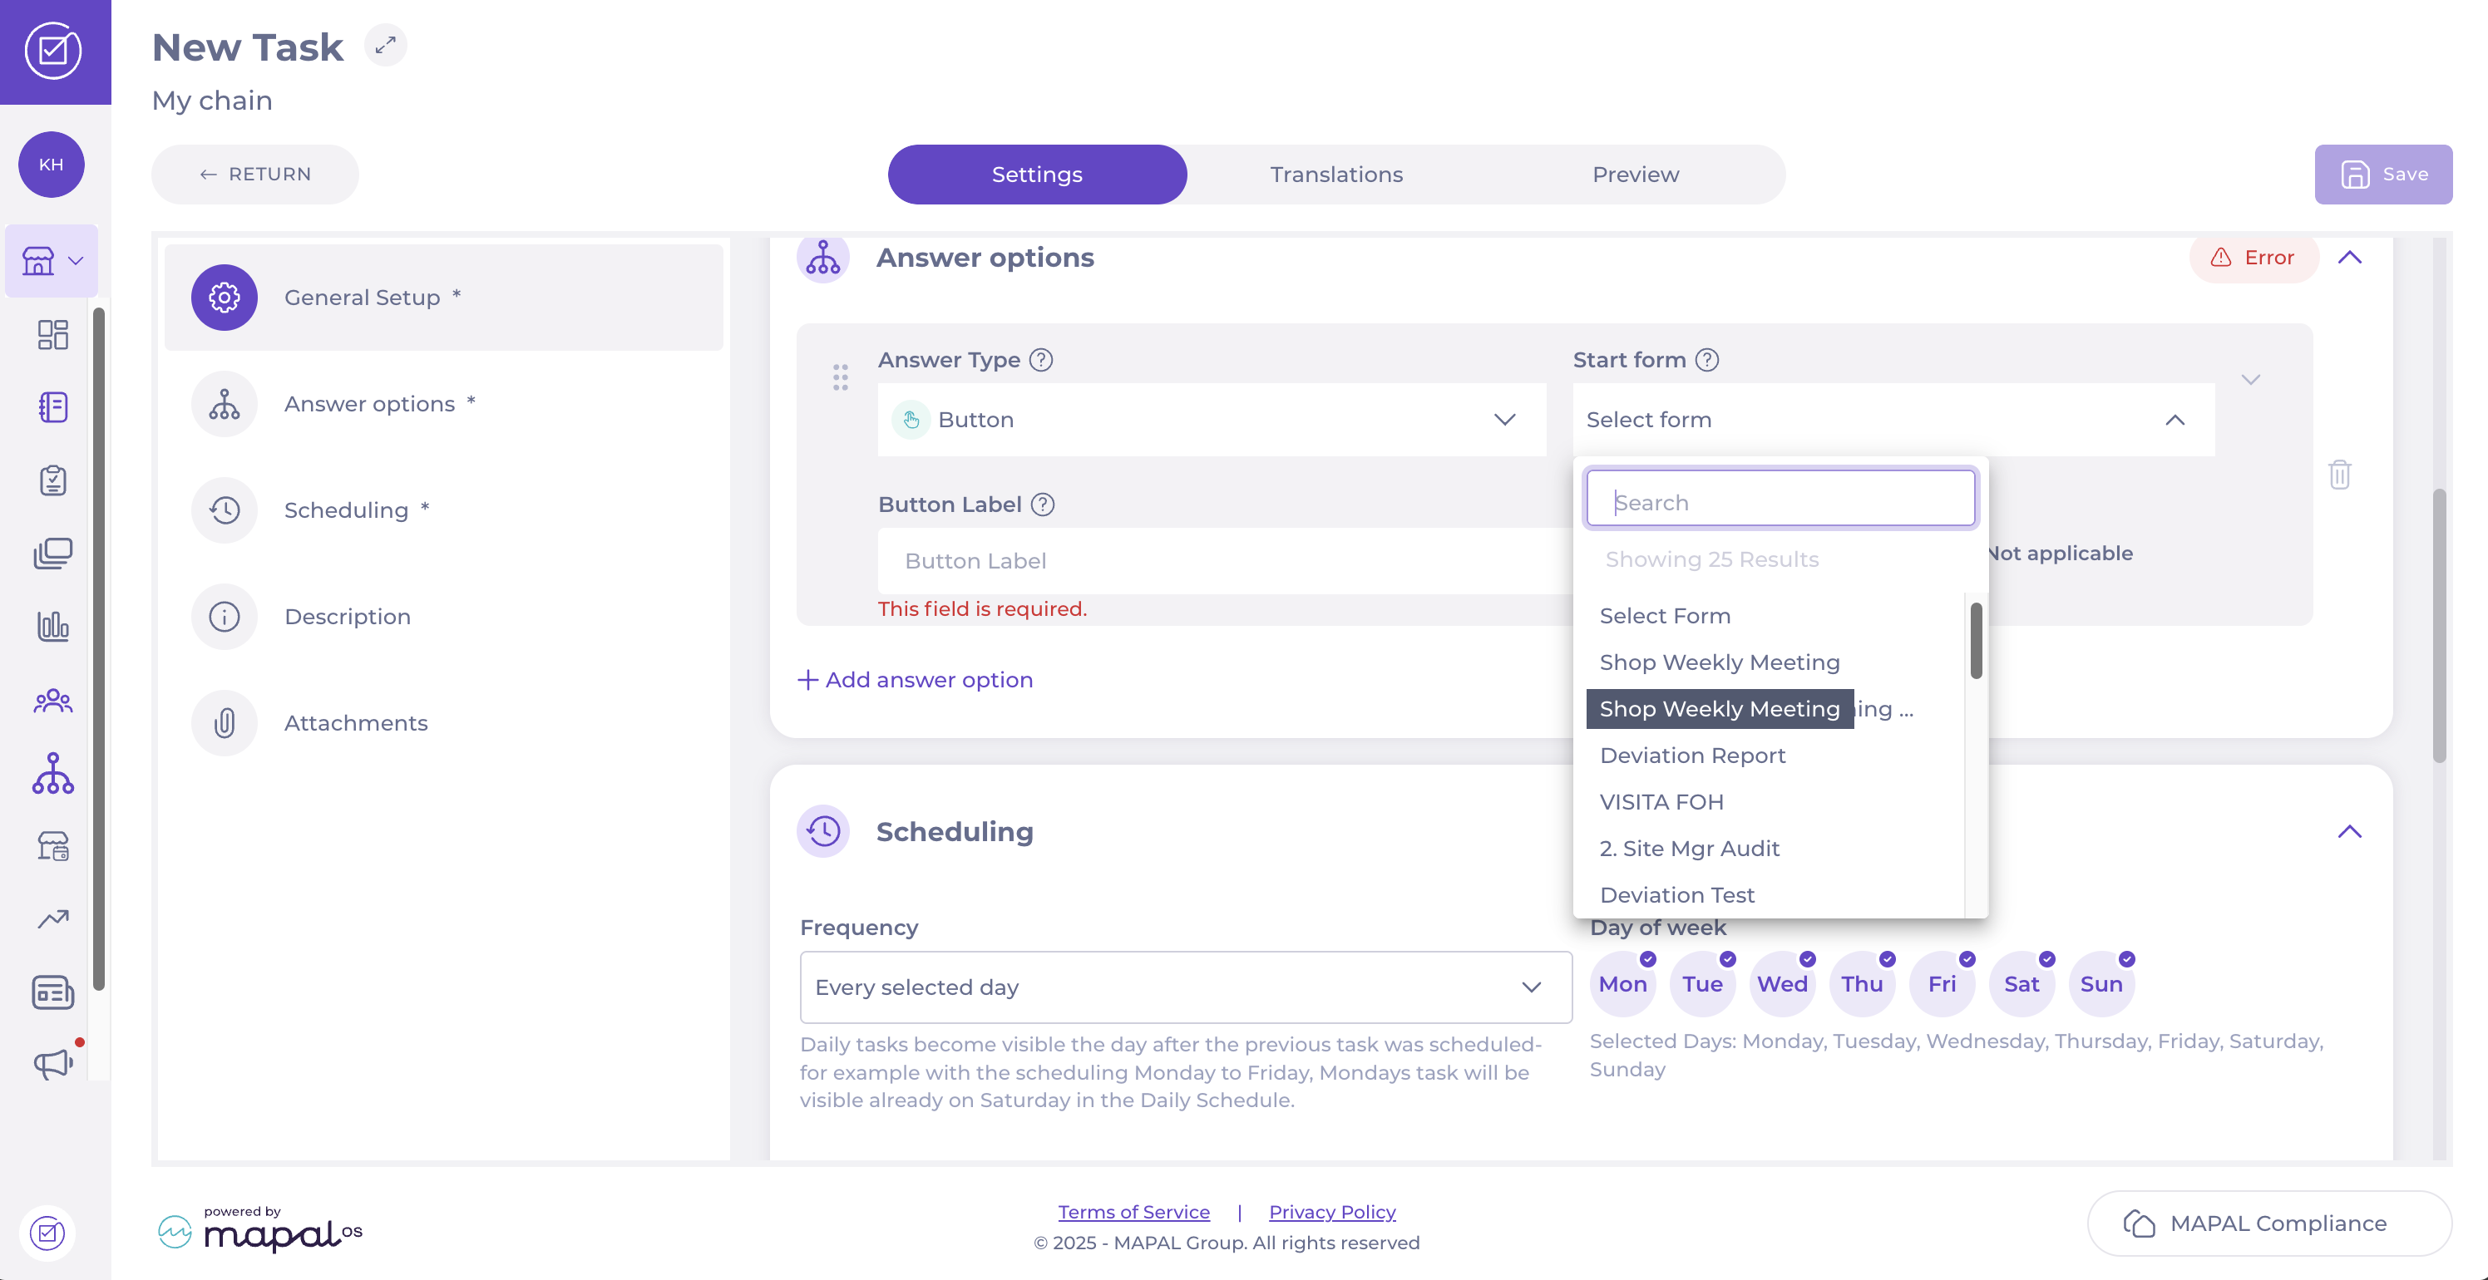Click the Save button
Screen dimensions: 2488x1280
click(x=2382, y=175)
